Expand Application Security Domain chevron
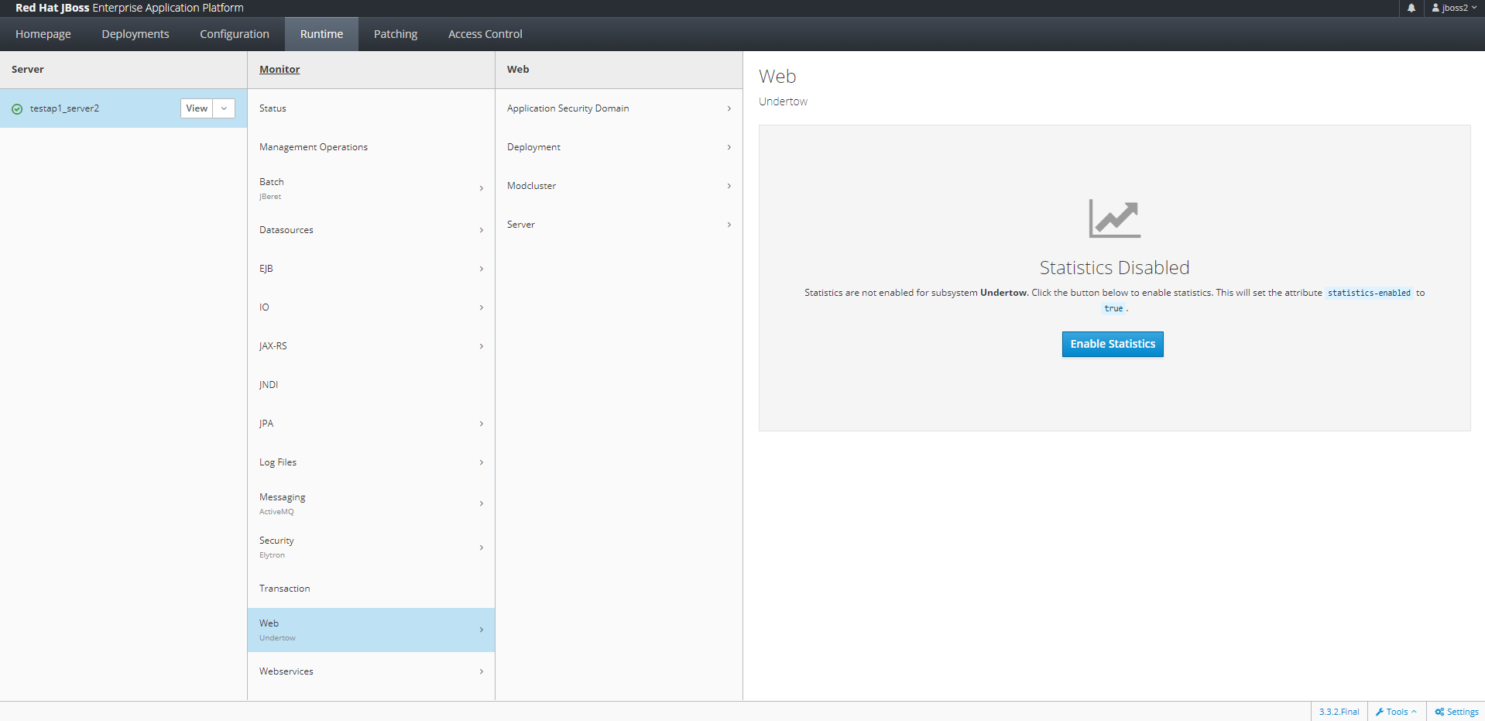Image resolution: width=1485 pixels, height=721 pixels. pyautogui.click(x=729, y=108)
